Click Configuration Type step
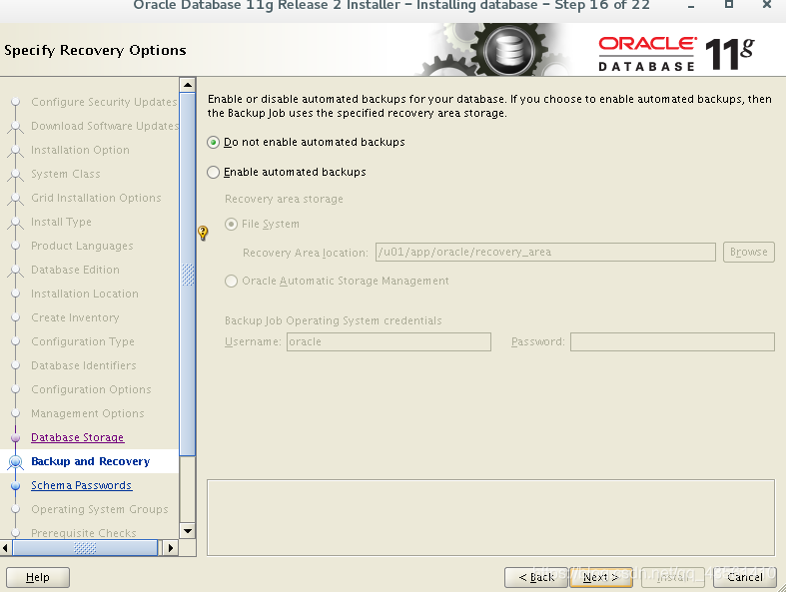Viewport: 786px width, 592px height. [x=83, y=341]
